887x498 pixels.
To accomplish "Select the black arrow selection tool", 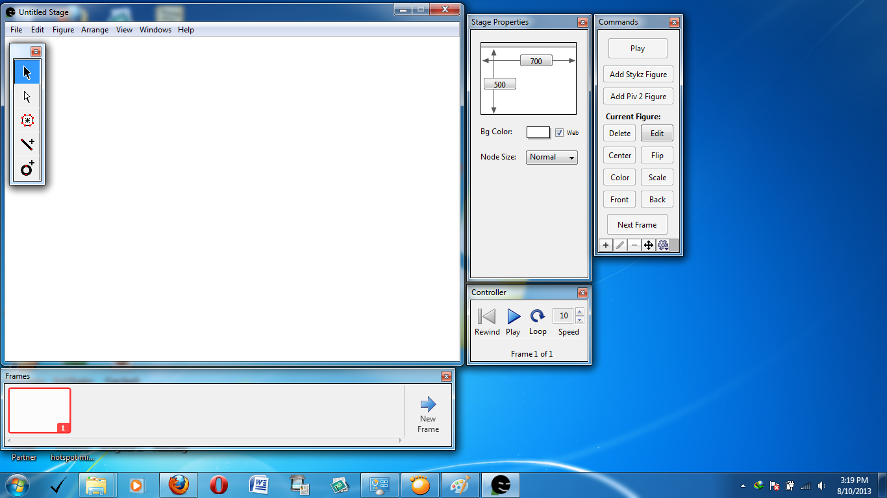I will (27, 72).
